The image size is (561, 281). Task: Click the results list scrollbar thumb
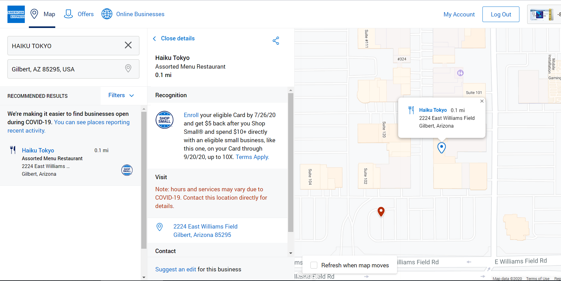click(144, 180)
